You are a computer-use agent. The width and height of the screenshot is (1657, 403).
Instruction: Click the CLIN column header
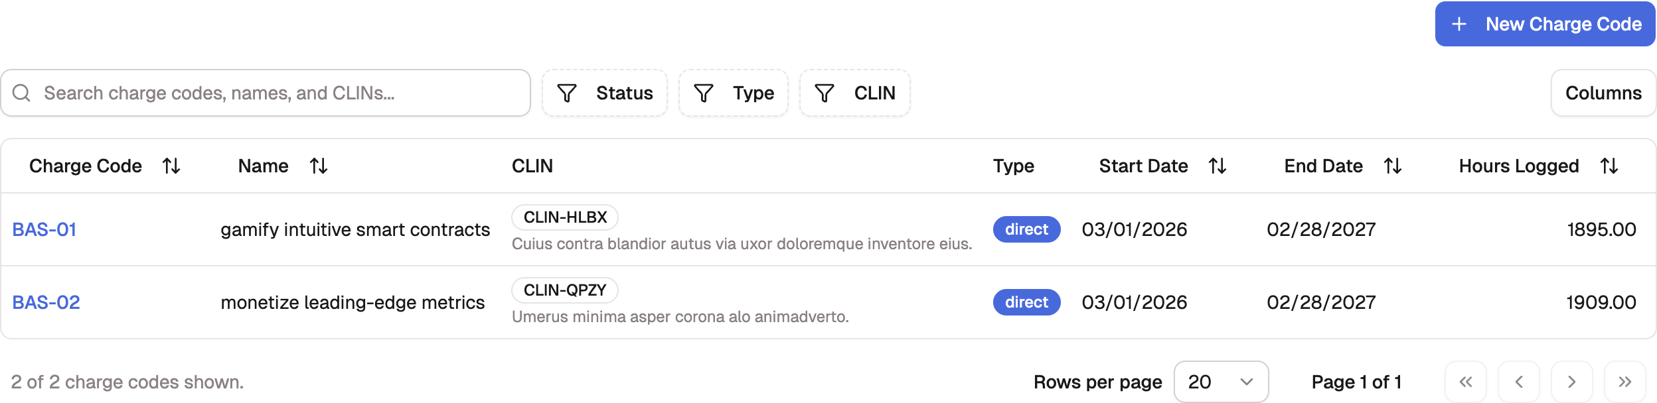pyautogui.click(x=532, y=166)
